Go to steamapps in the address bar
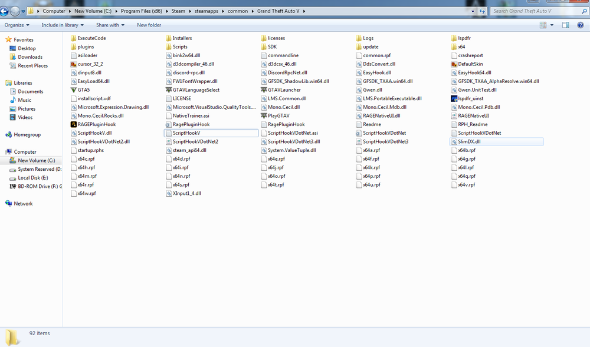 206,11
